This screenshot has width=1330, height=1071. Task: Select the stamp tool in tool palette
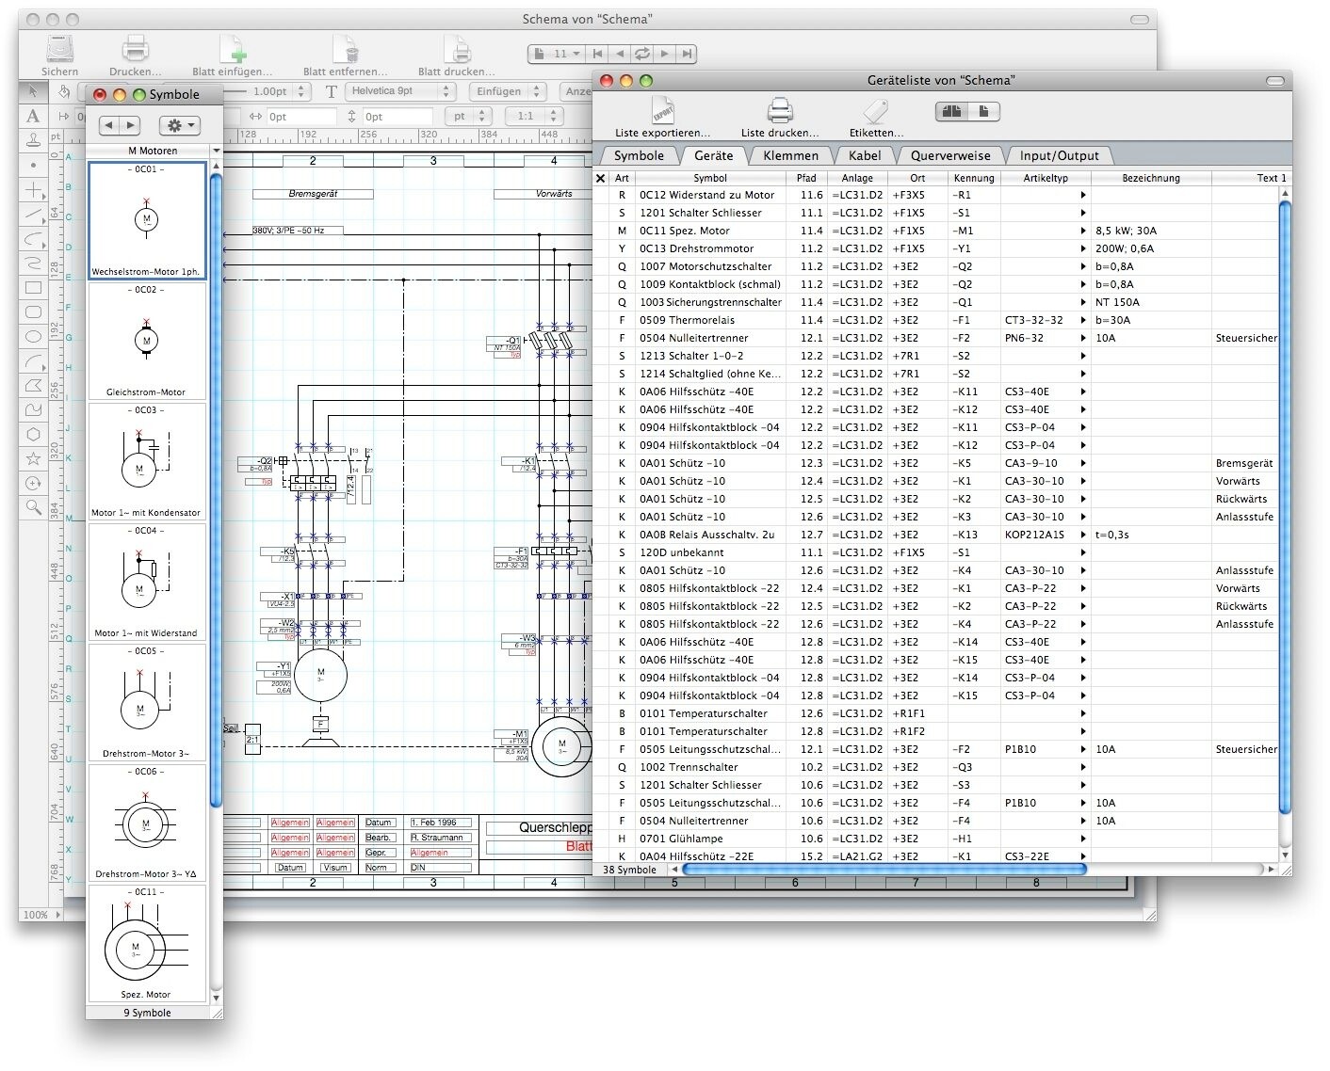pyautogui.click(x=33, y=140)
